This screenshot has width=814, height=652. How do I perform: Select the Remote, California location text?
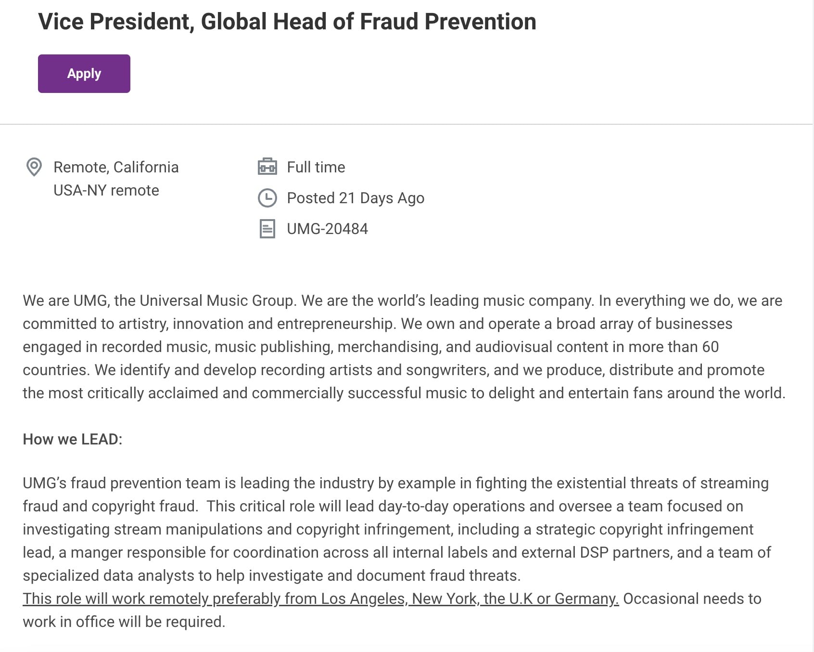point(116,167)
